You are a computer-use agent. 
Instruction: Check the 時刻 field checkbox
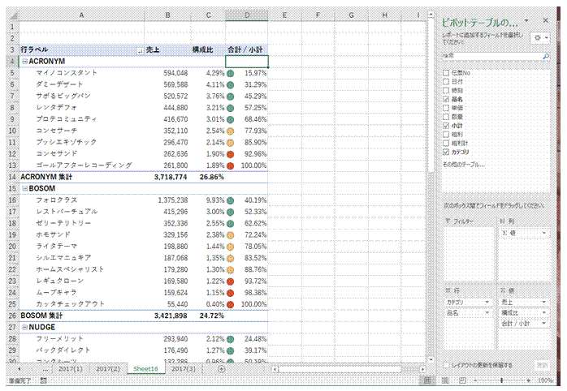[x=446, y=90]
